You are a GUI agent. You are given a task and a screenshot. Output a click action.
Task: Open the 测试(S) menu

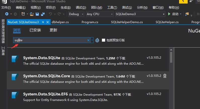point(127,8)
